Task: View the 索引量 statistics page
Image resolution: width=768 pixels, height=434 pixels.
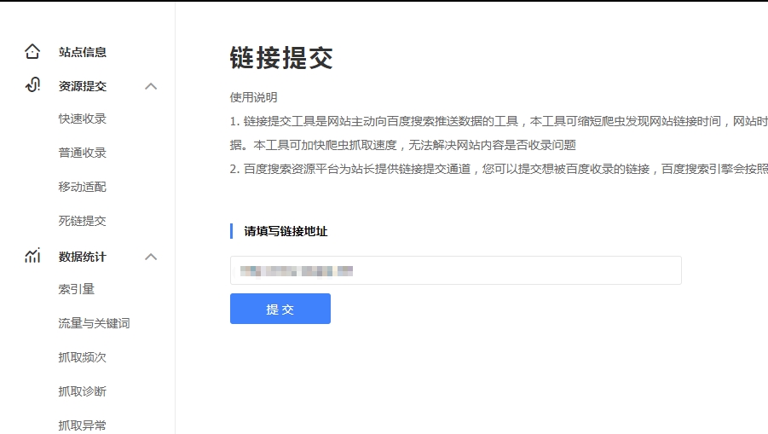Action: click(77, 289)
